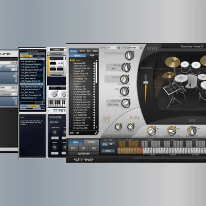Click the middle Mix knob in Strike

(171, 131)
